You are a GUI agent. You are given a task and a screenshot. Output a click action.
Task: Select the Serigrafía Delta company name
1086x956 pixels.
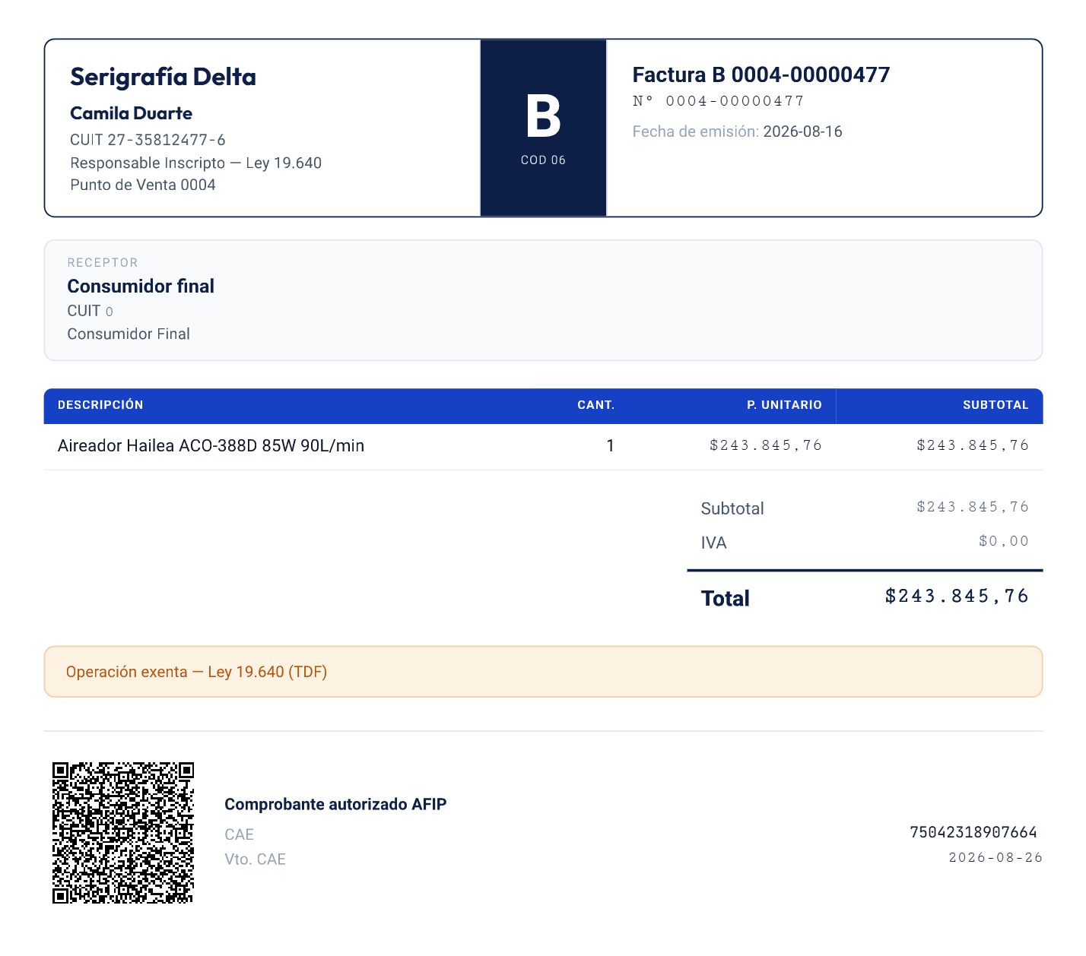(x=163, y=77)
